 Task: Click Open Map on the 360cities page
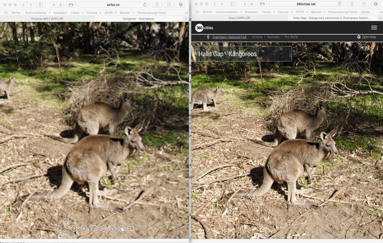tap(367, 37)
